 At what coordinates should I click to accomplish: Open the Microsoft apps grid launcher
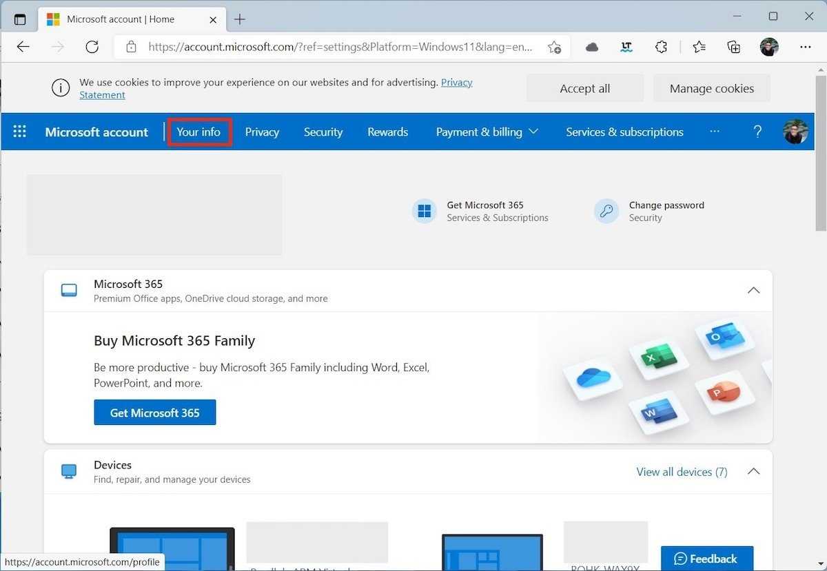pyautogui.click(x=20, y=132)
